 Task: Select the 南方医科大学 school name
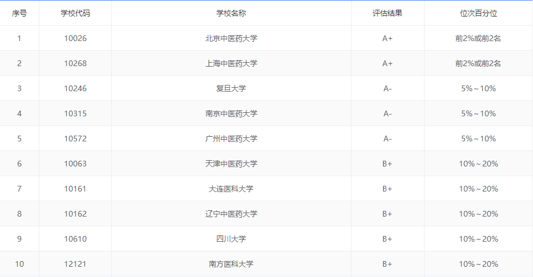point(231,264)
